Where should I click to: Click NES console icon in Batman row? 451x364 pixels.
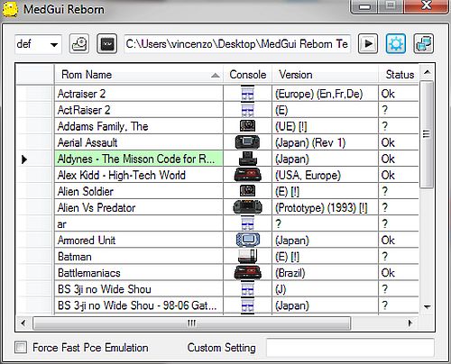(x=247, y=256)
